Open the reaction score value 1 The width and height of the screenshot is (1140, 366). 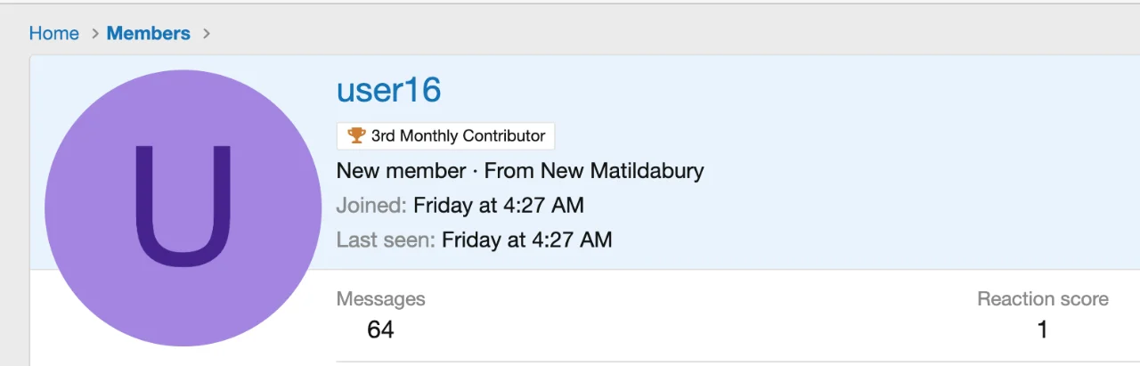coord(1042,330)
